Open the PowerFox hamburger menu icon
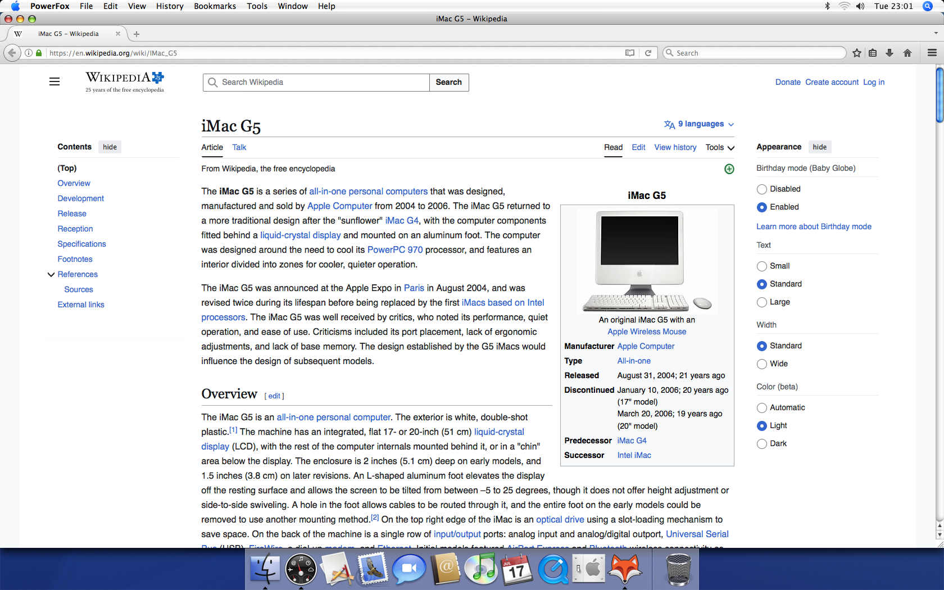The width and height of the screenshot is (944, 590). [x=932, y=53]
